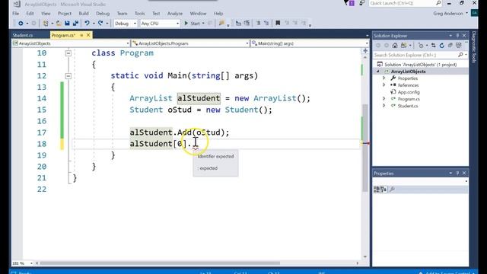Click the Comment out selected lines icon
Image resolution: width=487 pixels, height=274 pixels.
pos(259,24)
